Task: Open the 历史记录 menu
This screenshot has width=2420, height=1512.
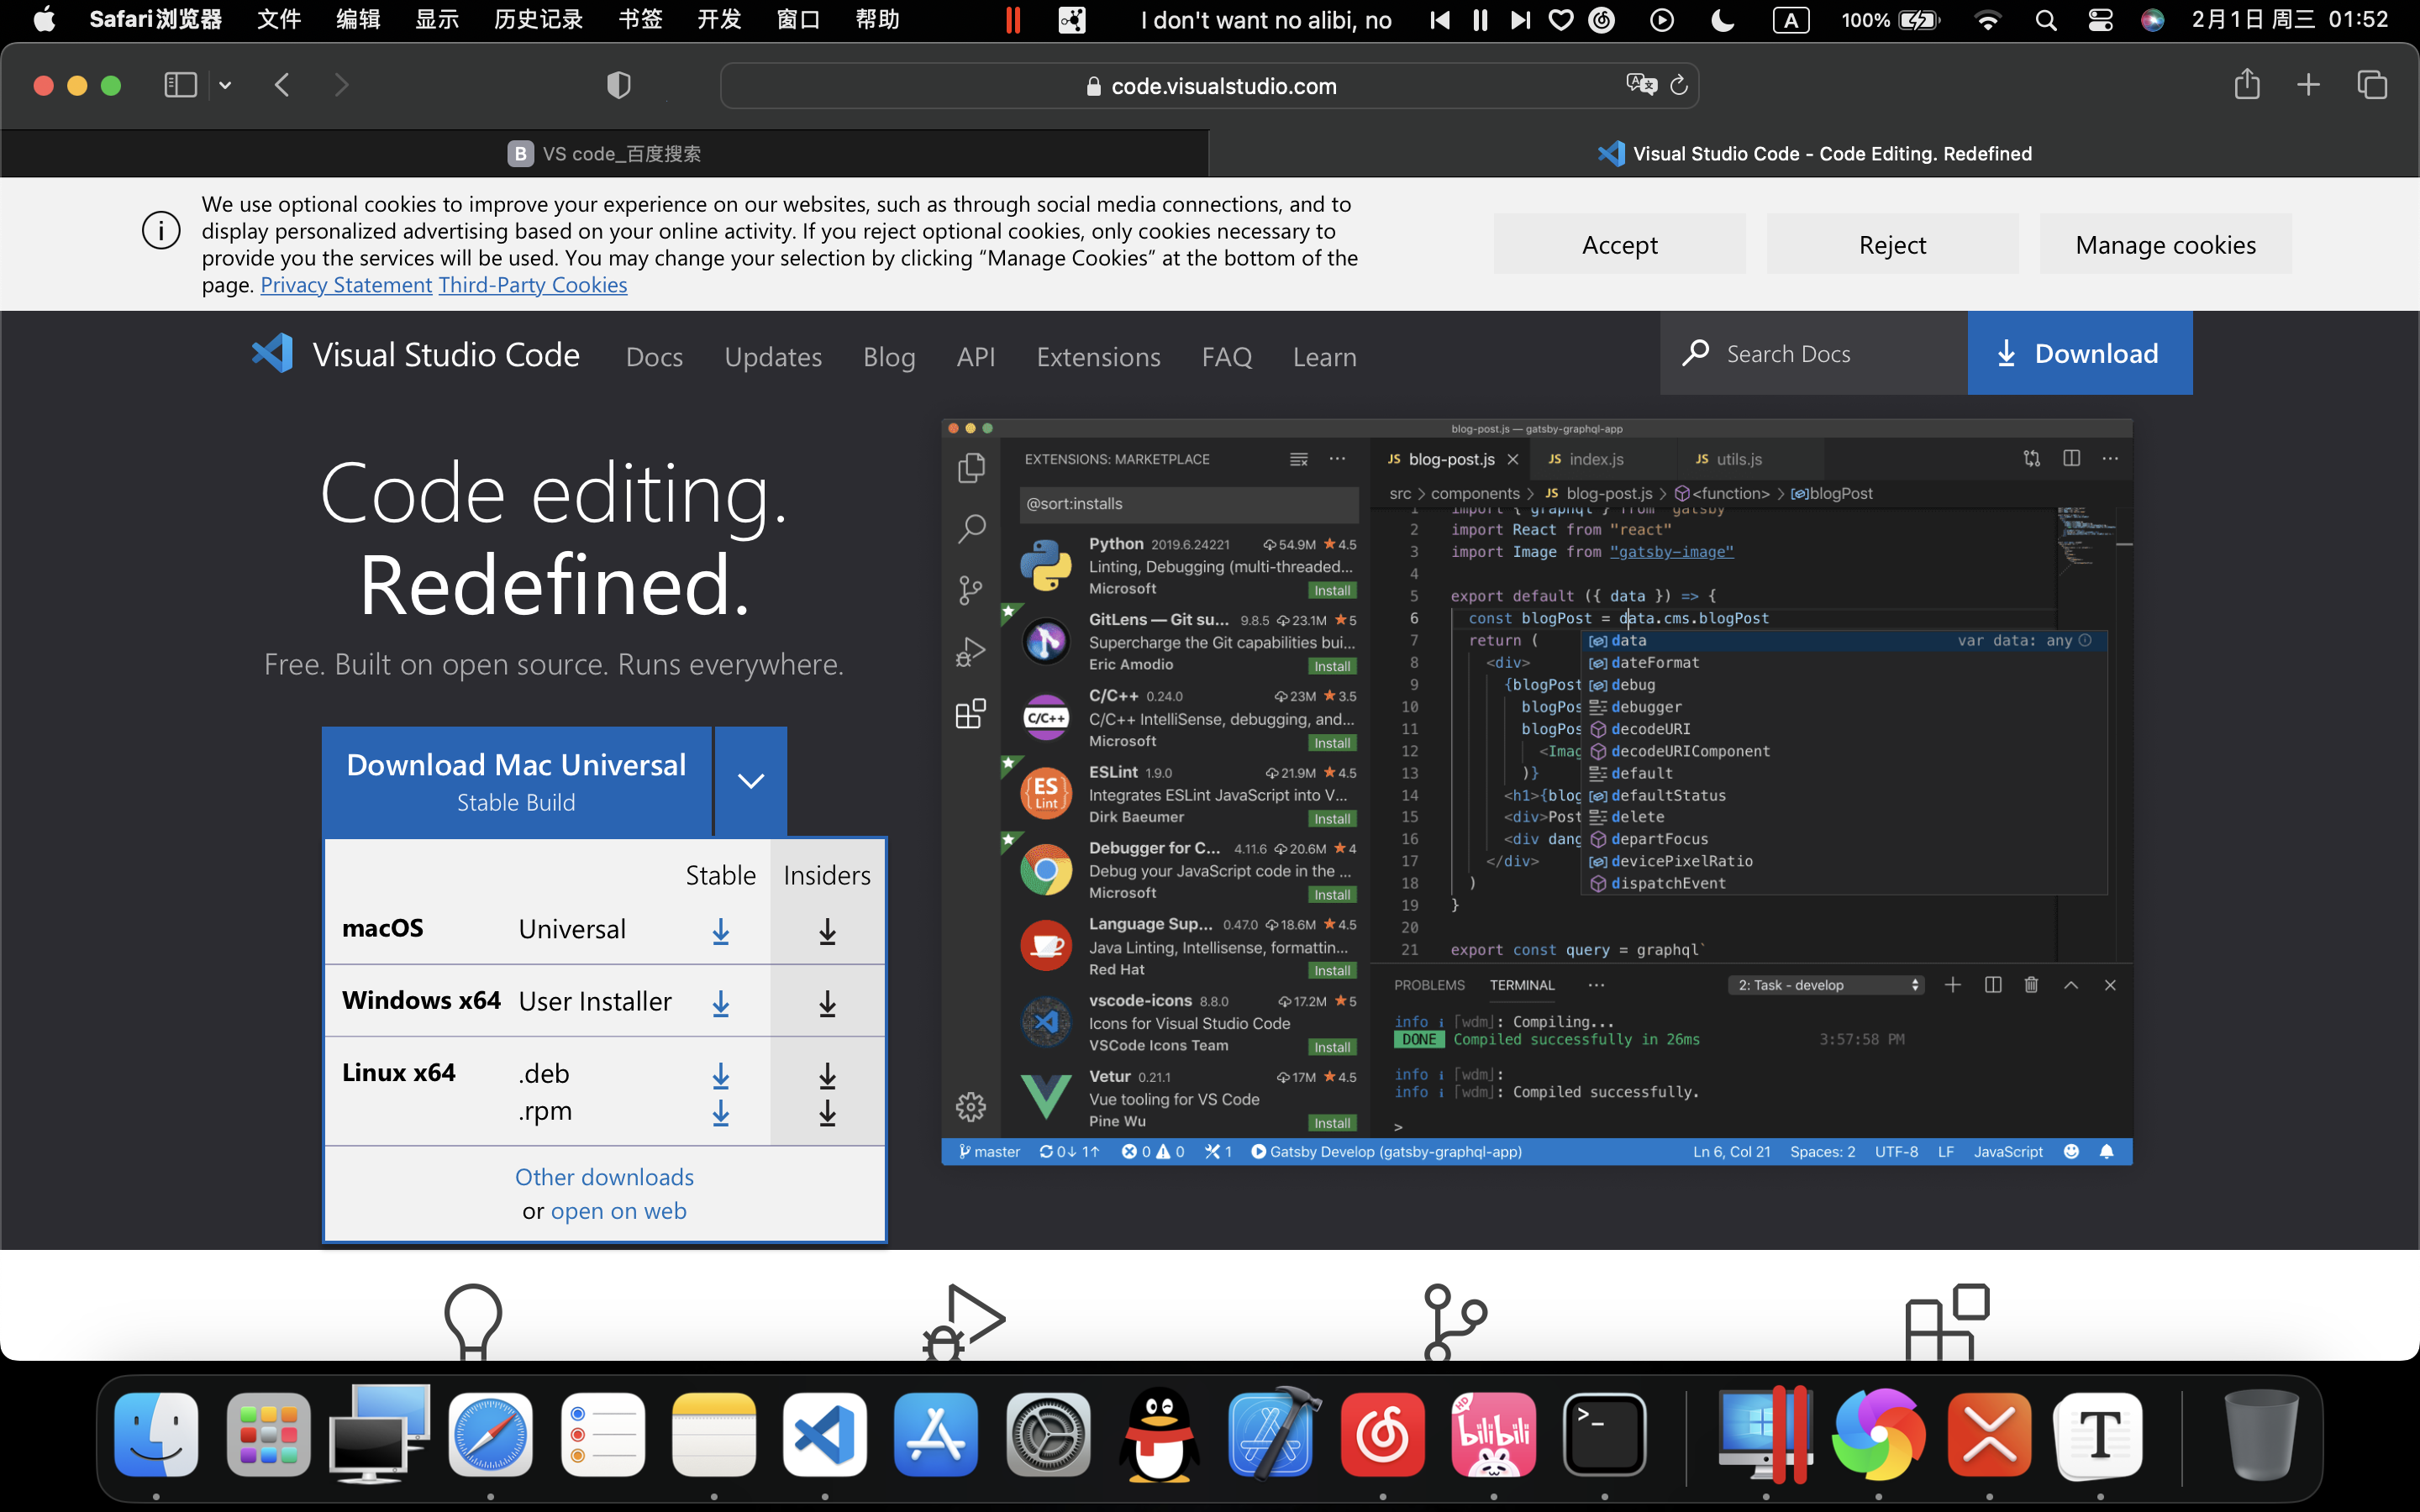Action: pyautogui.click(x=538, y=20)
